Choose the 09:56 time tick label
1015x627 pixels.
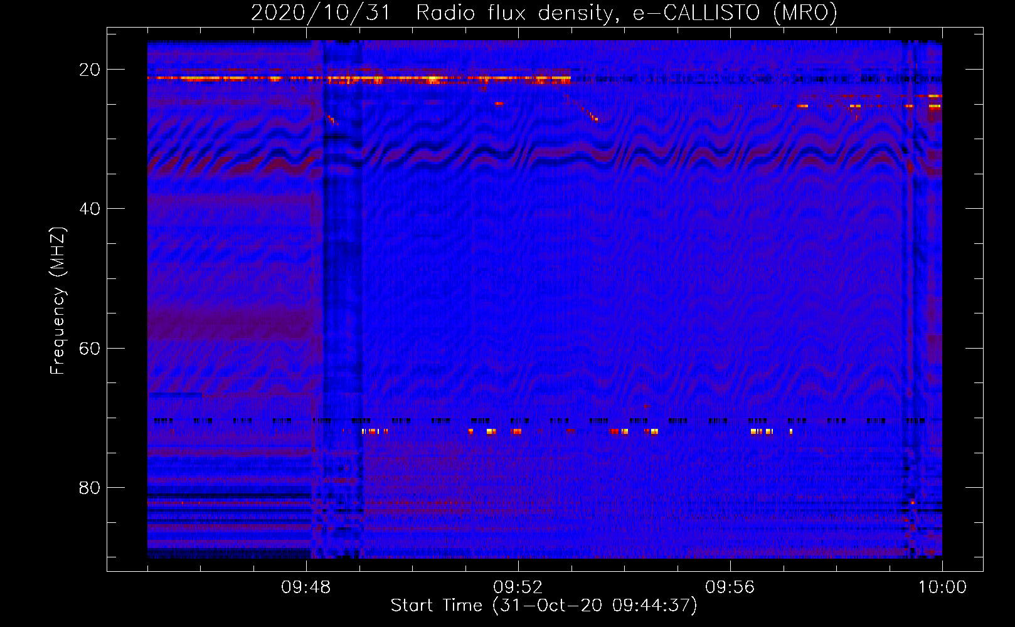coord(730,587)
